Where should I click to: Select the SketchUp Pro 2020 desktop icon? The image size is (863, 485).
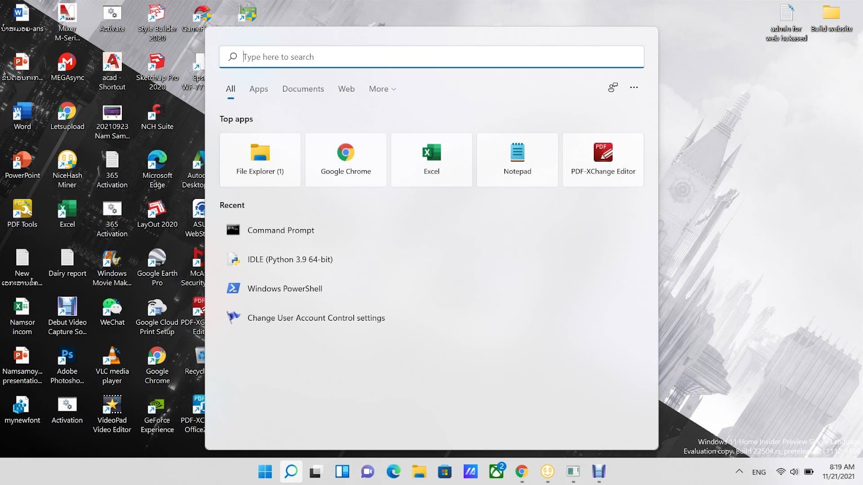click(x=157, y=72)
